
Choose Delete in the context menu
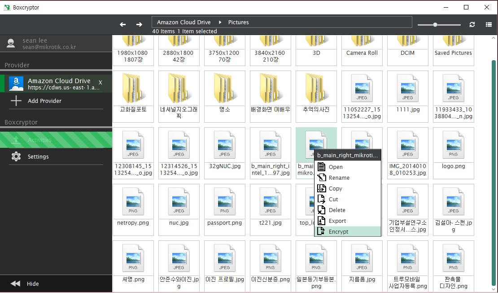[x=347, y=210]
